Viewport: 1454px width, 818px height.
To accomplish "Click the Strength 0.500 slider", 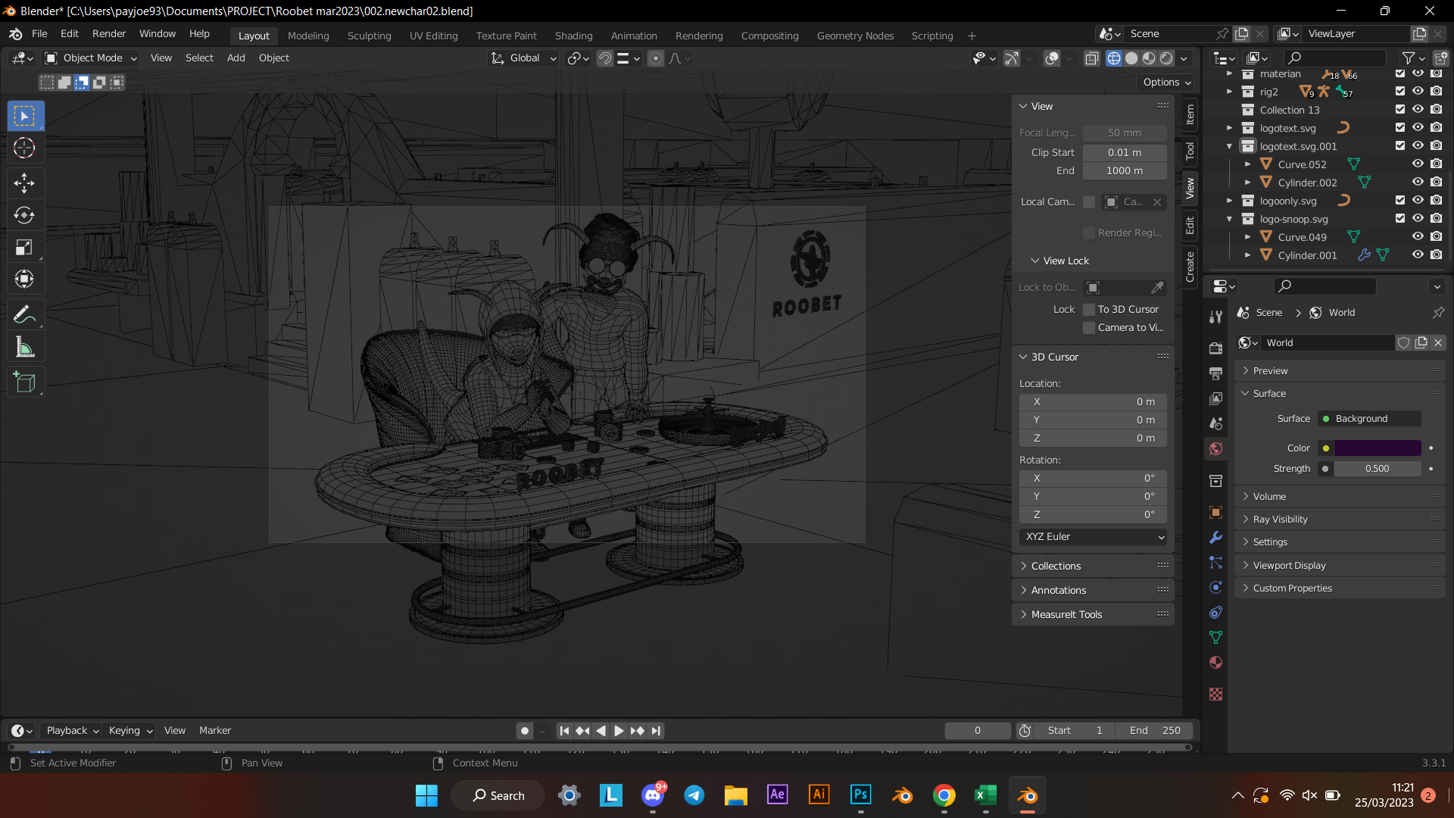I will pos(1377,468).
